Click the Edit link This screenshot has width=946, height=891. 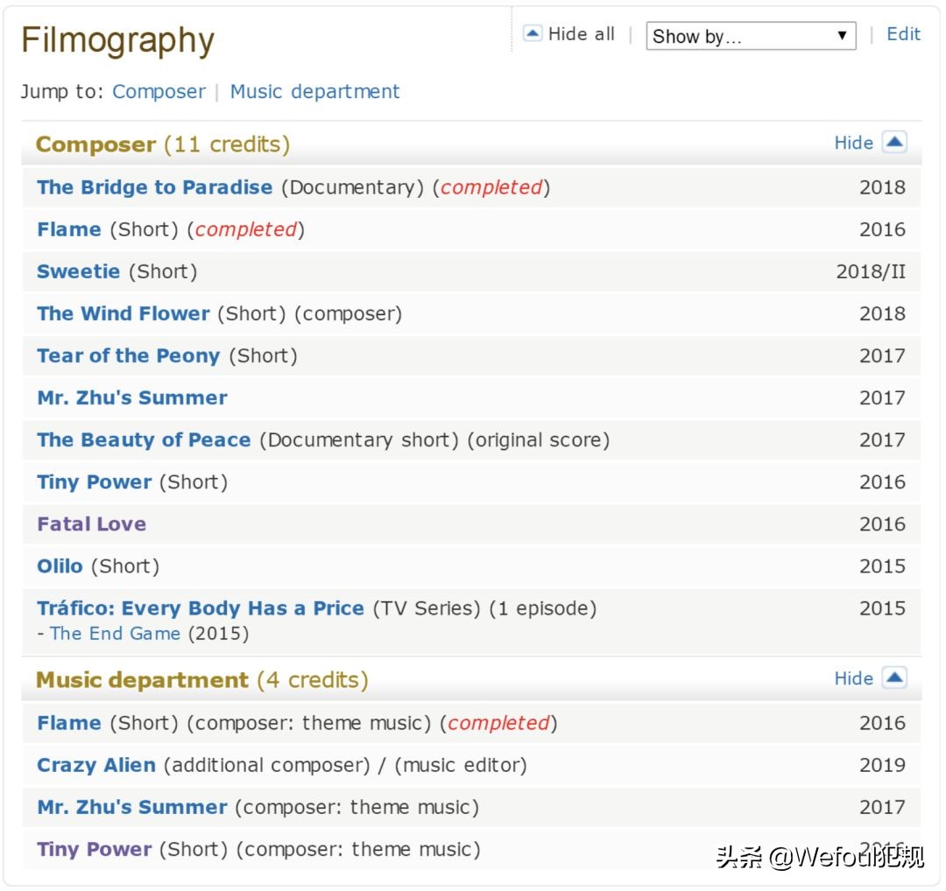coord(903,34)
